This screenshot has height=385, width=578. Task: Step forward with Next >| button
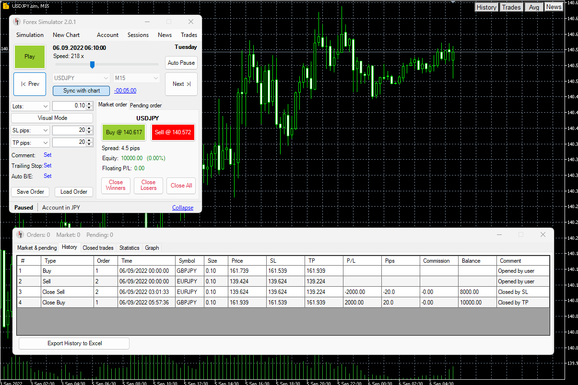(x=181, y=84)
